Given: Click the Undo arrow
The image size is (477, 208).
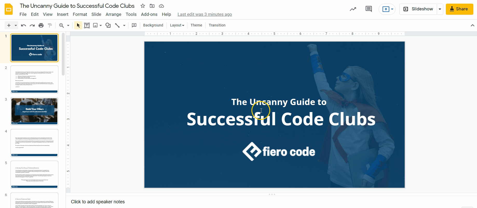Looking at the screenshot, I should tap(23, 25).
